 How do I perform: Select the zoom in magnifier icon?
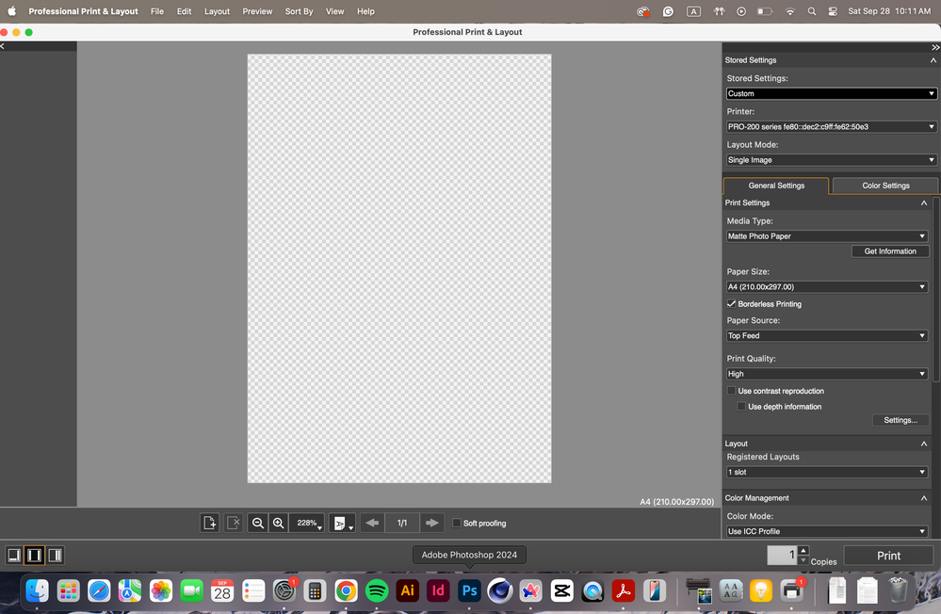(x=279, y=523)
